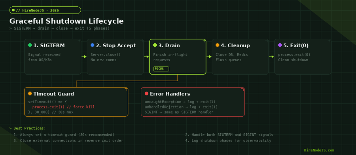
Task: Click line 'unhandledRejection → log + exit(1)'
Action: pos(181,107)
